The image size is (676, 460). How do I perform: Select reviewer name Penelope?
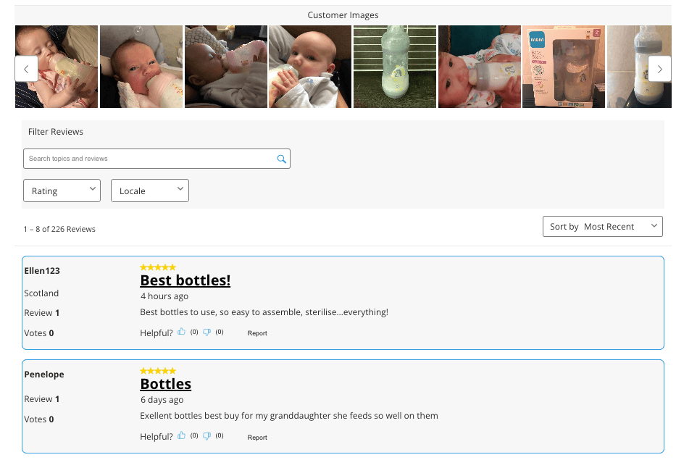pyautogui.click(x=44, y=375)
